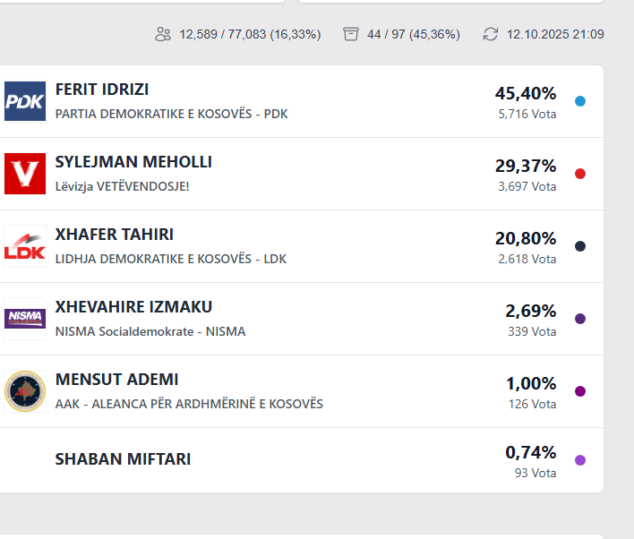Click the blue PDK color dot
This screenshot has height=539, width=634.
[x=580, y=101]
